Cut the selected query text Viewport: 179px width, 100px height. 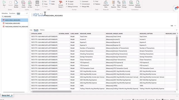pos(44,1)
